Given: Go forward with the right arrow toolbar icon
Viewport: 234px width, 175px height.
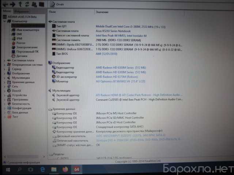Looking at the screenshot, I should pyautogui.click(x=12, y=4).
